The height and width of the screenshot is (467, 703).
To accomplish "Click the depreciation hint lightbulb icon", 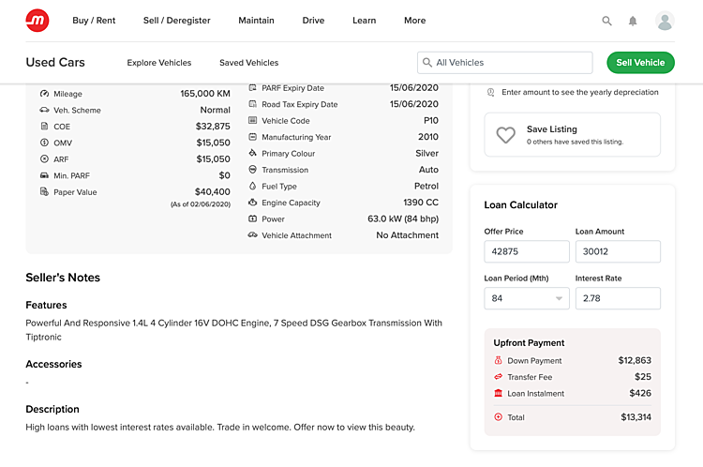I will click(x=490, y=93).
